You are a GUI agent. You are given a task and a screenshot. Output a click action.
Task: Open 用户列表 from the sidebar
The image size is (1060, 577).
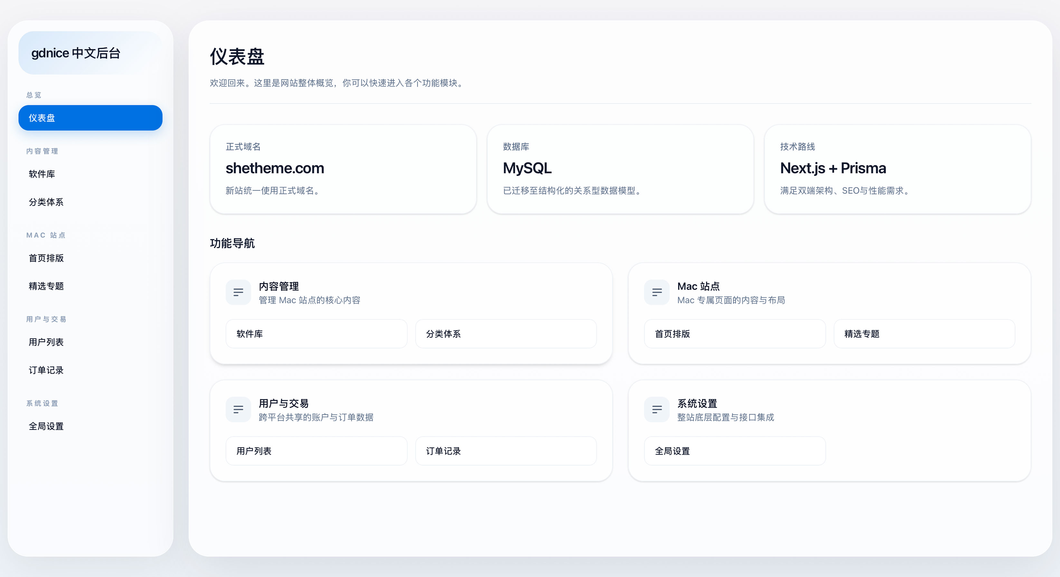point(90,342)
